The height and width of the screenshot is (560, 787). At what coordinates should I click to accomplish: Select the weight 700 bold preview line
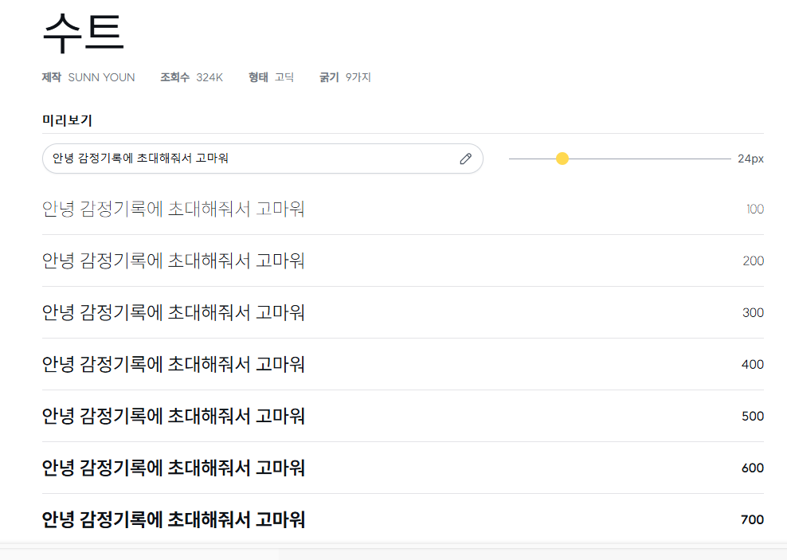point(173,519)
